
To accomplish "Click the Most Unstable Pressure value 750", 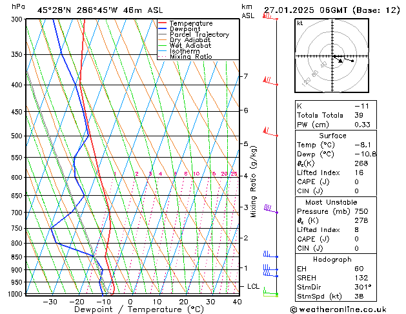I will pos(361,211).
